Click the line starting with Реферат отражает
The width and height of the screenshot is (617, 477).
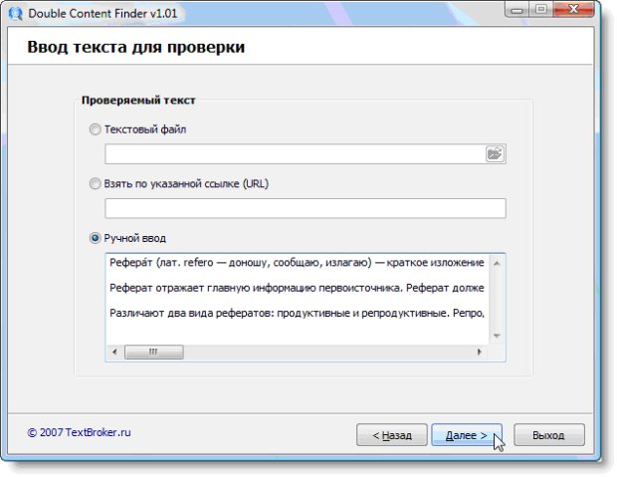tap(297, 288)
